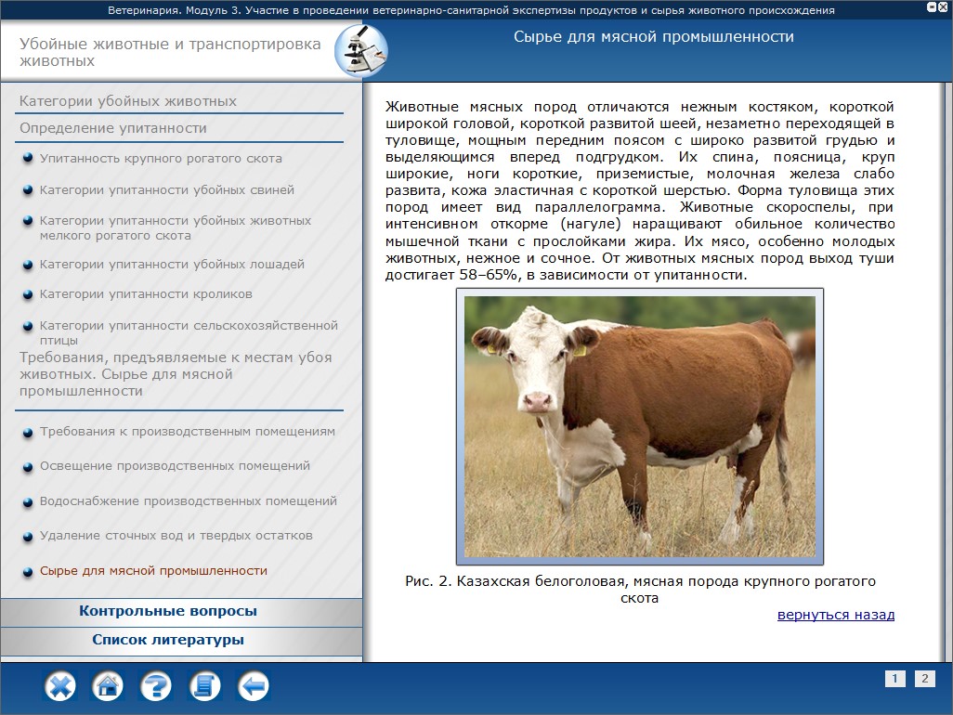
Task: Go to the home page icon
Action: point(108,687)
